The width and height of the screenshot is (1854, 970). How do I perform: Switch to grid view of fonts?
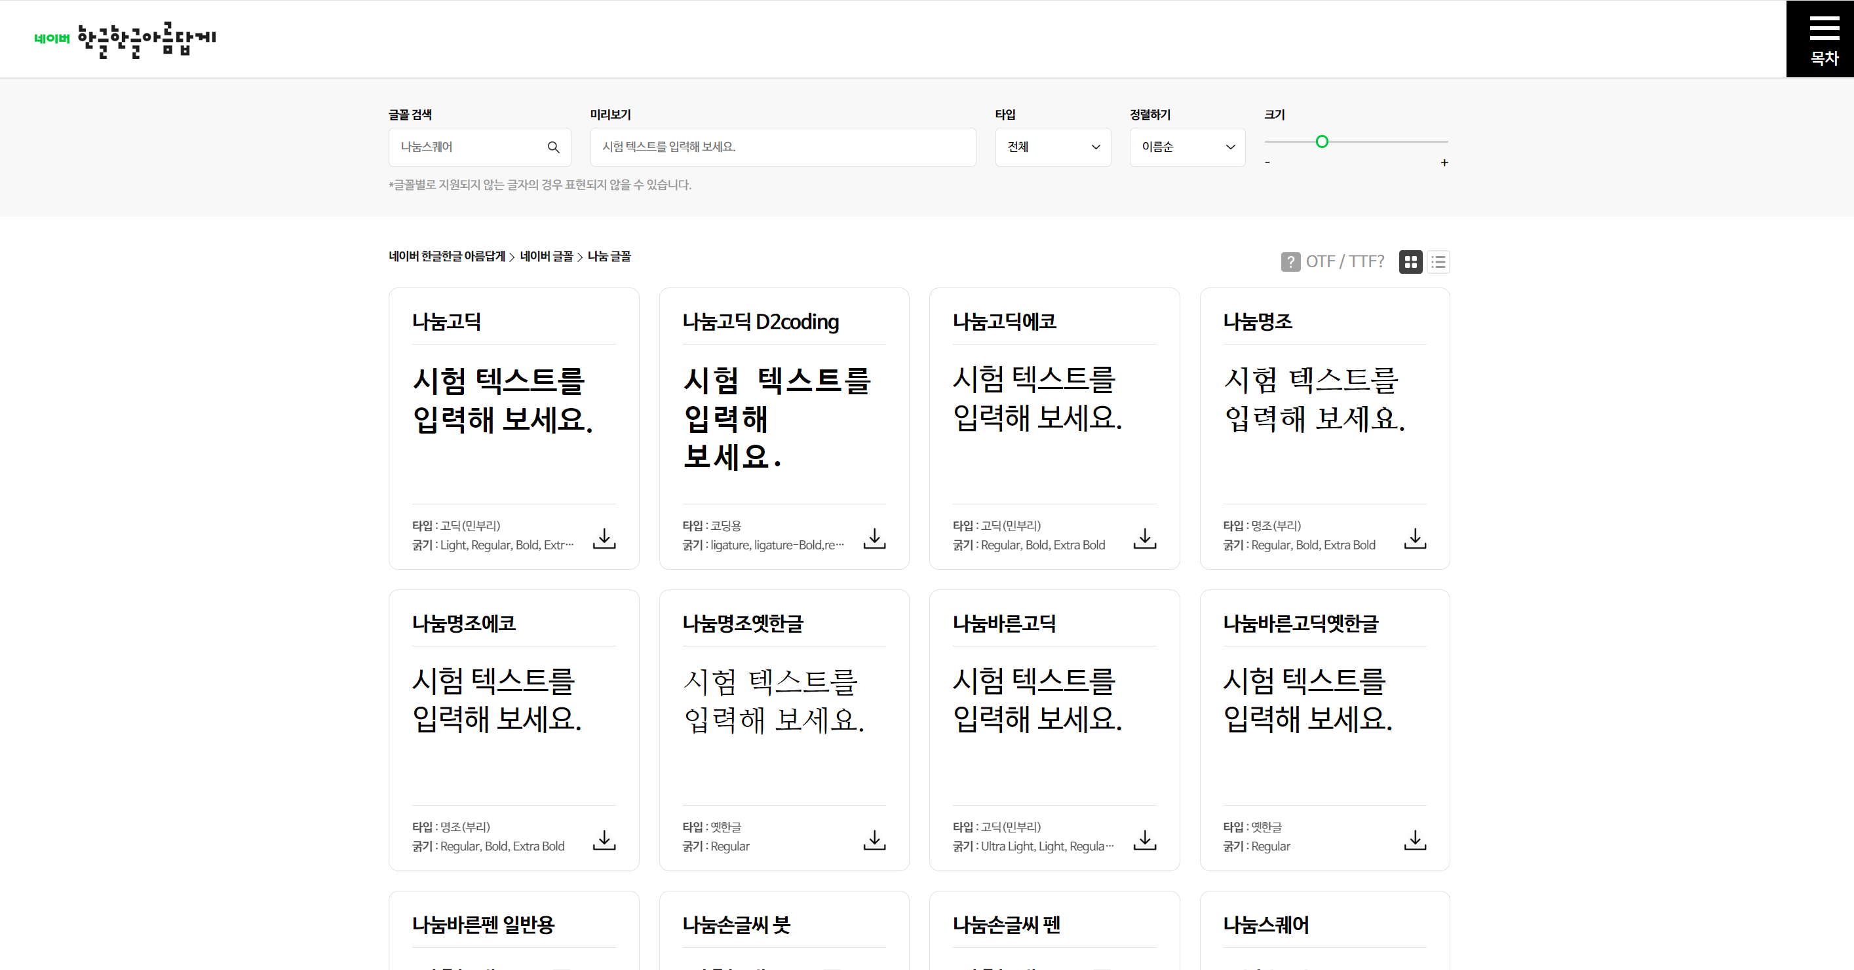(1410, 262)
